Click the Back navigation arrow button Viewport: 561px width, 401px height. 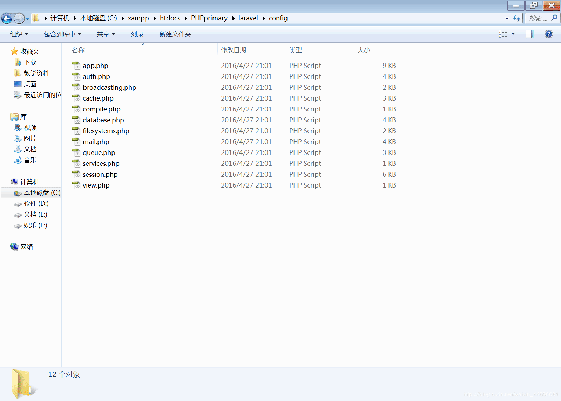[x=7, y=18]
